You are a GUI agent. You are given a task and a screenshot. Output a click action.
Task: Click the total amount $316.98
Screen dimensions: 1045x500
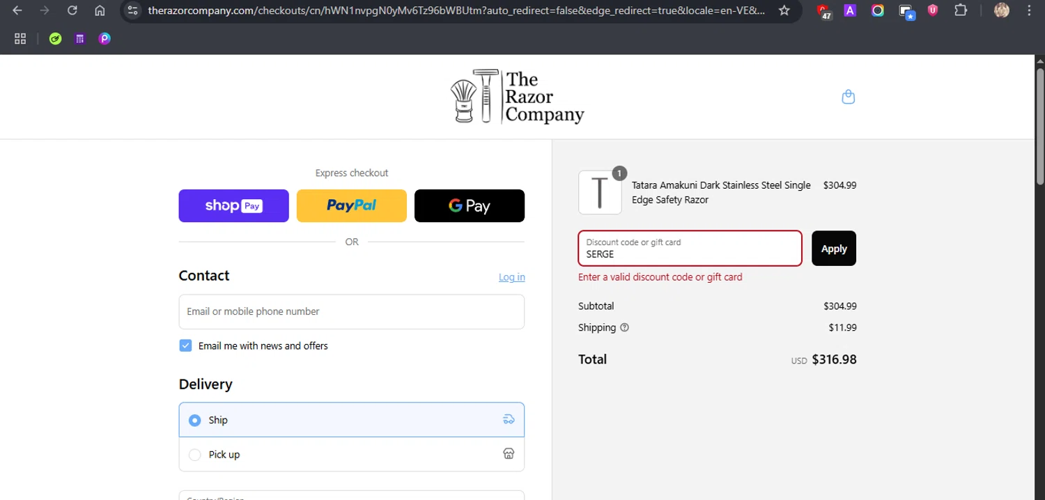(x=834, y=359)
